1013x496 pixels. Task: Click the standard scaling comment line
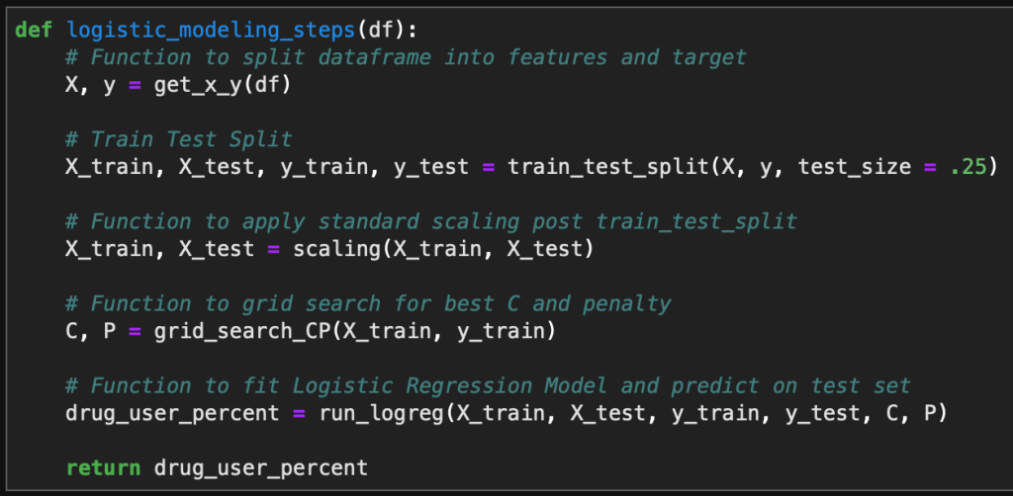coord(444,221)
